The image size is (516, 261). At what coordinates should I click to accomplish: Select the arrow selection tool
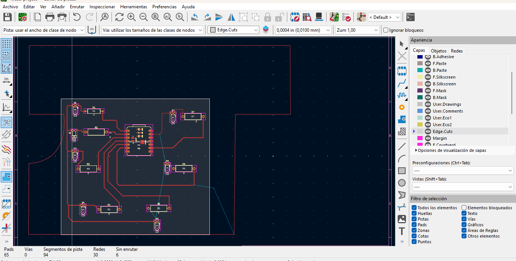click(x=402, y=44)
